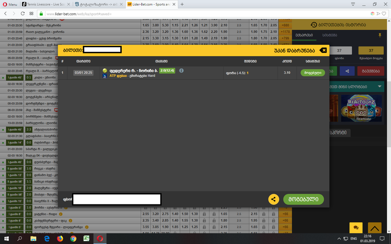This screenshot has width=391, height=244.
Task: Open the Reactoonz slot thumbnail
Action: (361, 108)
